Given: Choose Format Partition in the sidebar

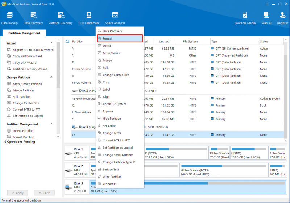Looking at the screenshot, I should (21, 137).
